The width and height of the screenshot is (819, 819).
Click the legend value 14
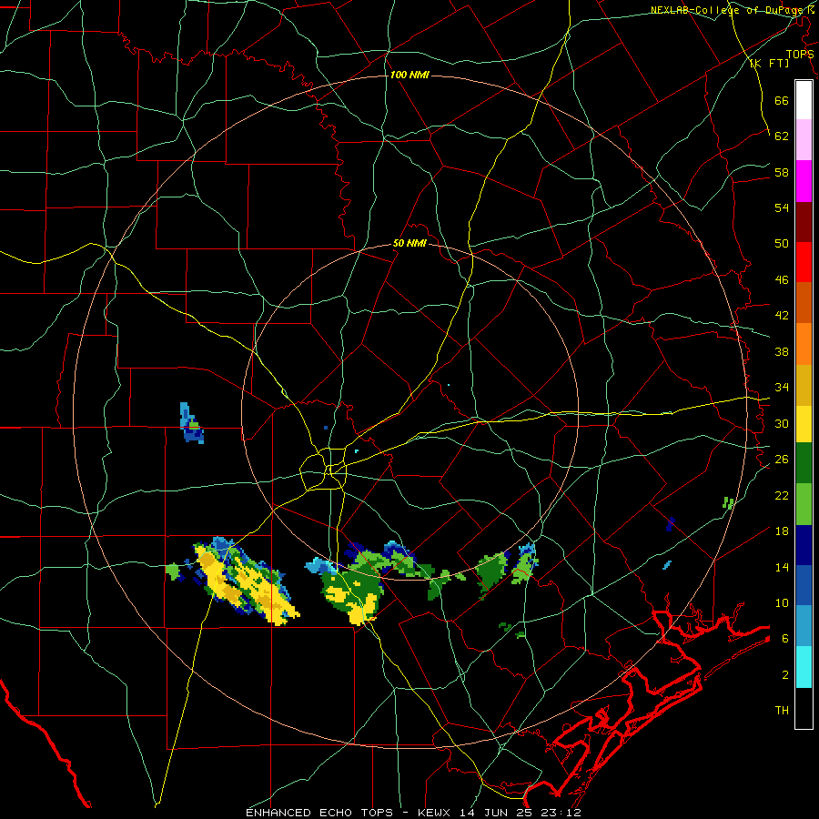click(x=782, y=567)
